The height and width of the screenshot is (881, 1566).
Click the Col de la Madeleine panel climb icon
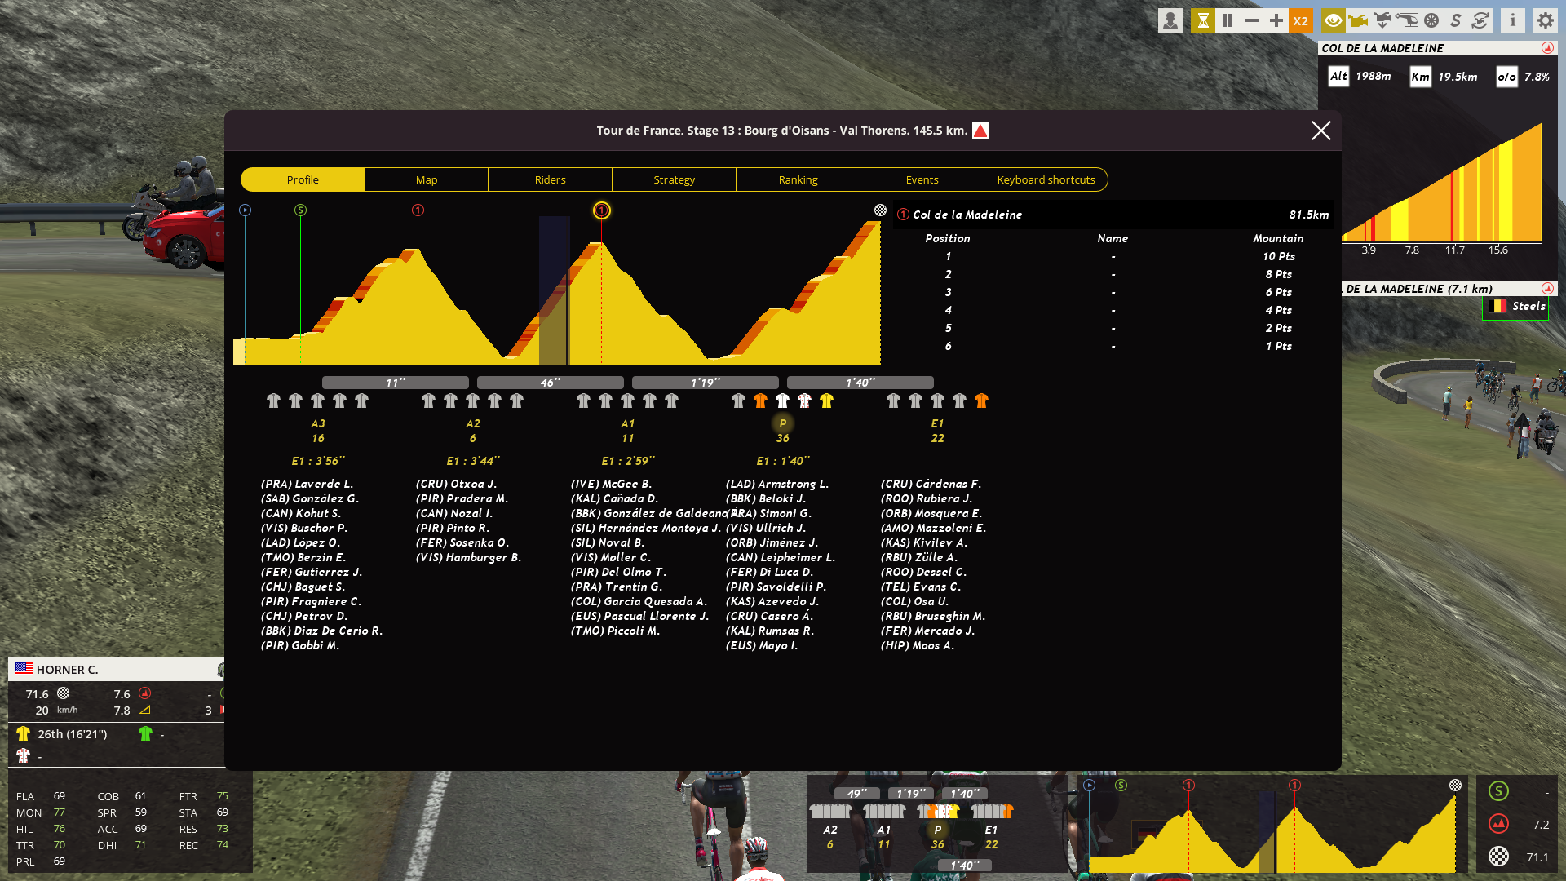1547,48
